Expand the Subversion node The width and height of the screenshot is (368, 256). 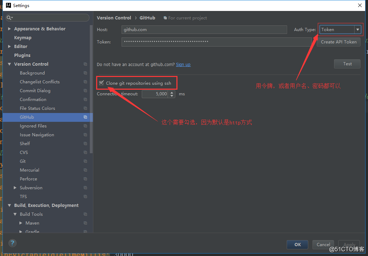[15, 188]
